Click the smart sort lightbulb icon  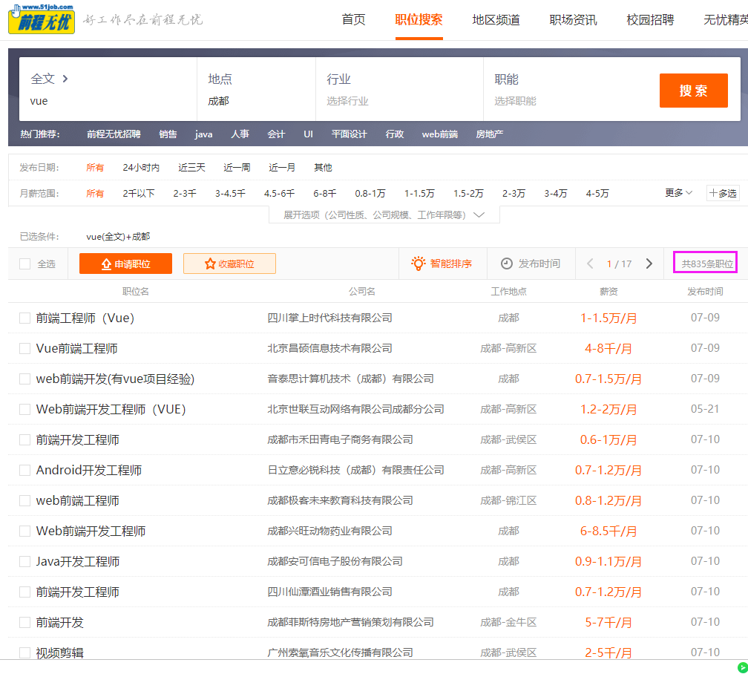coord(419,264)
